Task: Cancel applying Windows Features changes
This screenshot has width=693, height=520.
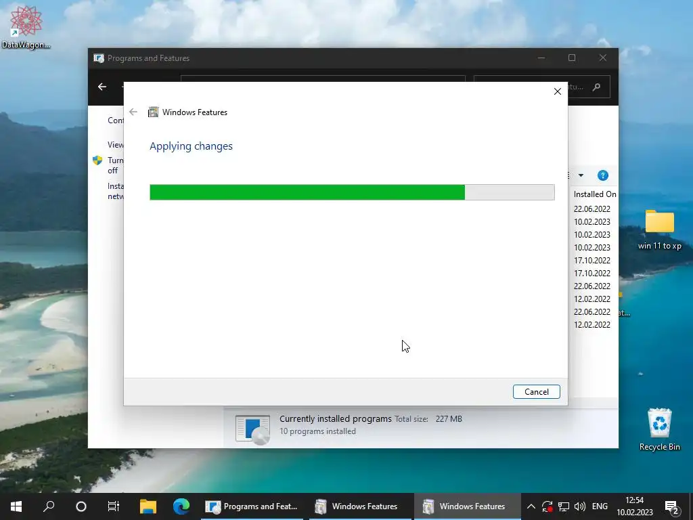Action: (x=536, y=392)
